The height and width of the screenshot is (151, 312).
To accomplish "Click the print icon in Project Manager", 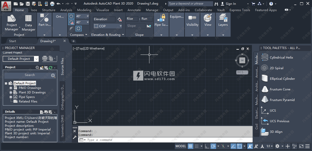I will point(45,59).
